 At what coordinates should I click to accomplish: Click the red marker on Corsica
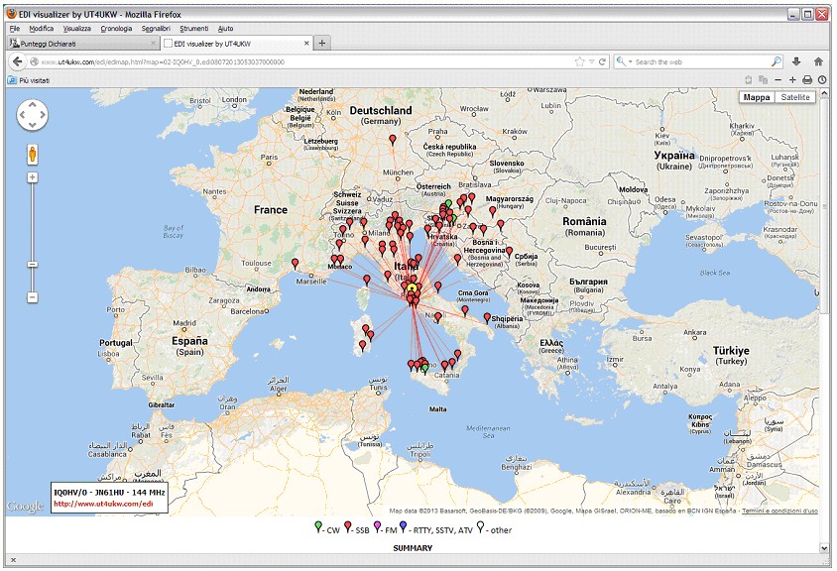click(x=367, y=280)
